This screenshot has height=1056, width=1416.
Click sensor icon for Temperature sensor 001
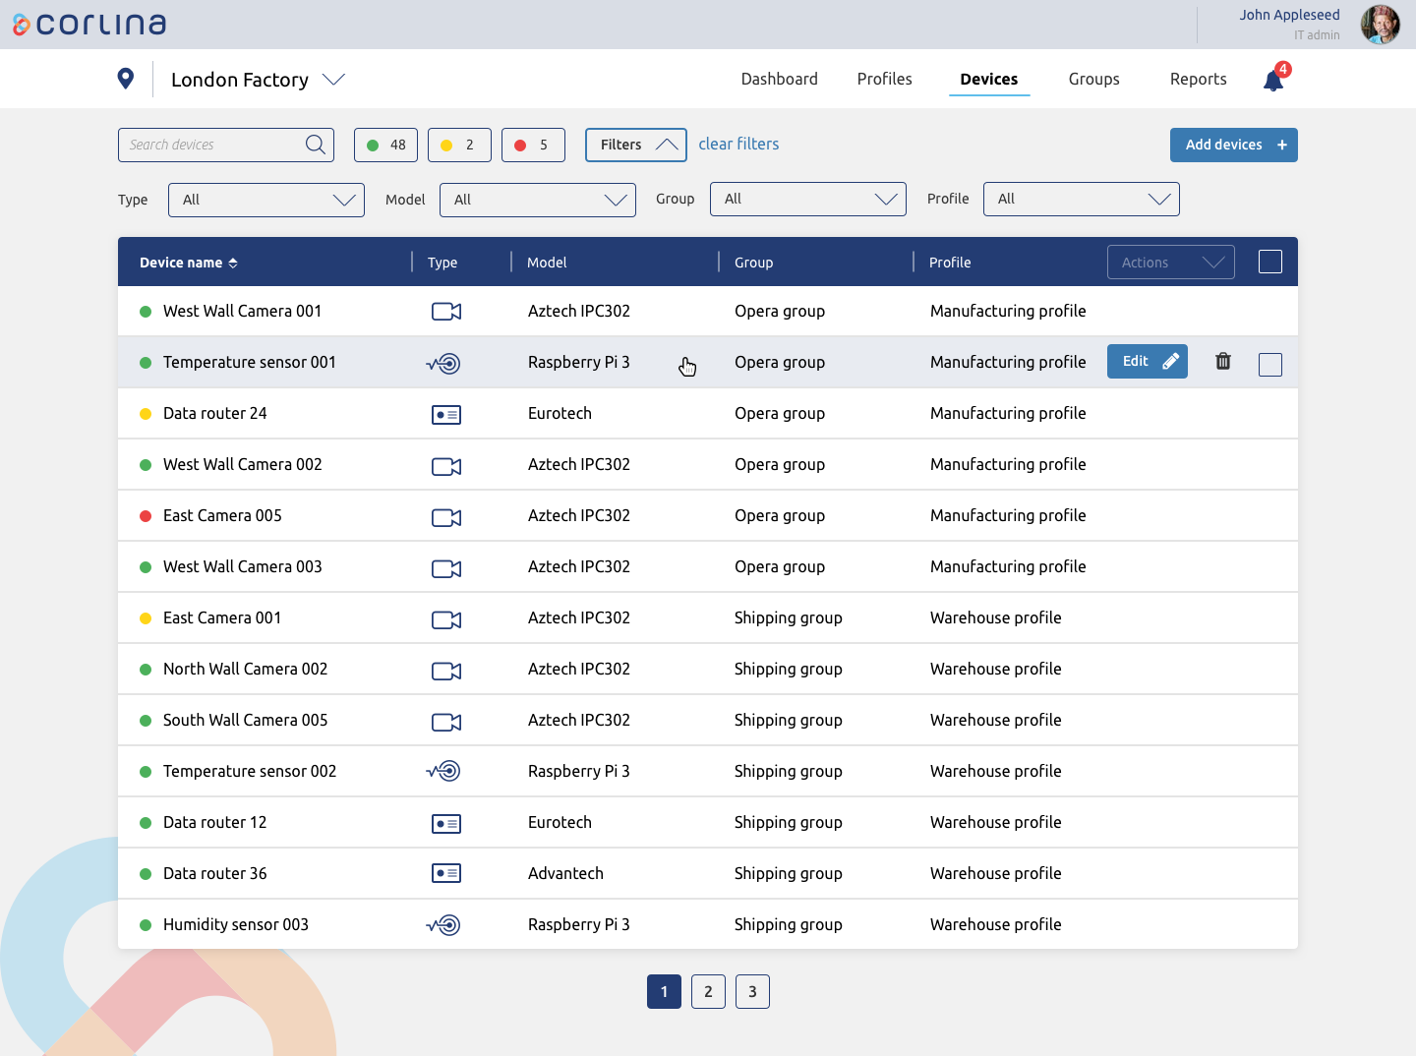(x=443, y=363)
